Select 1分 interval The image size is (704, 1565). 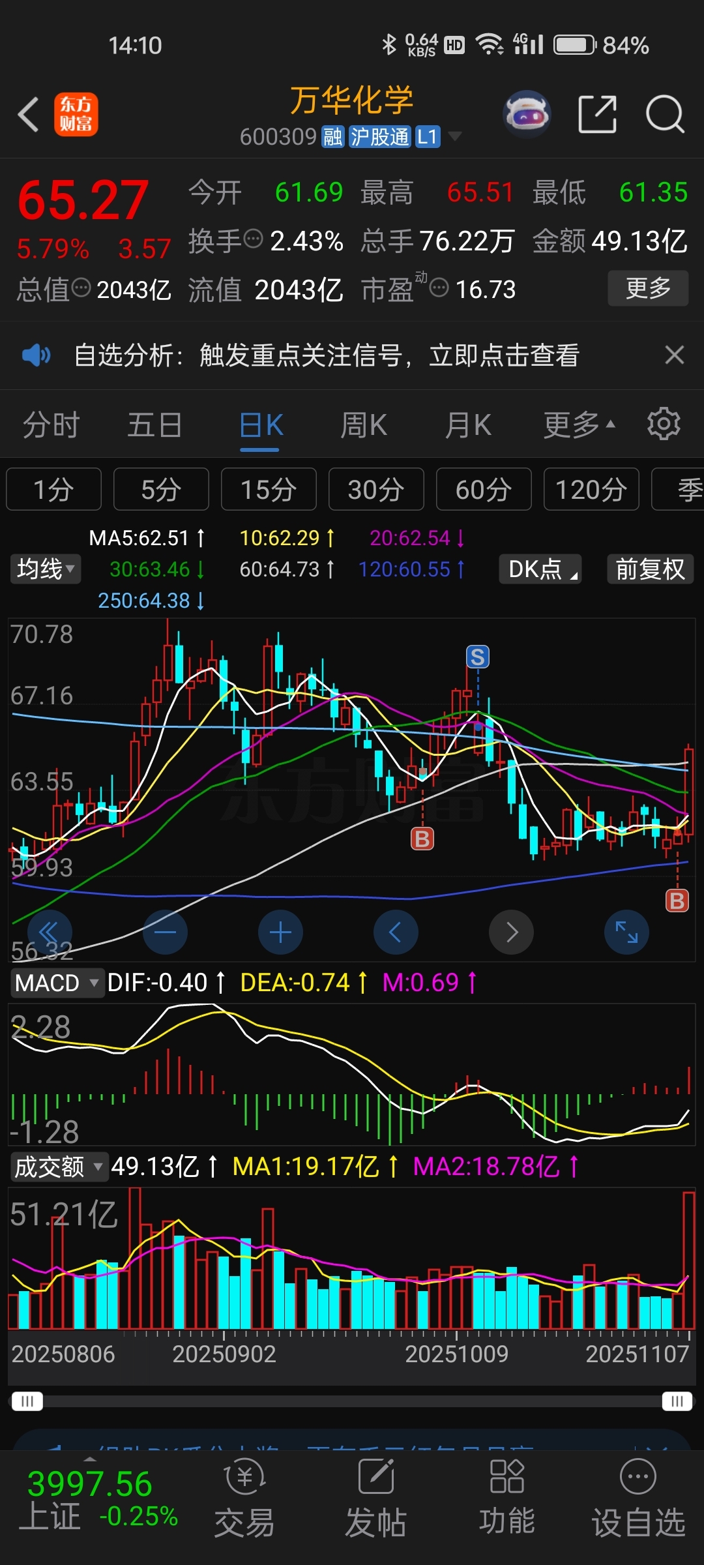53,489
